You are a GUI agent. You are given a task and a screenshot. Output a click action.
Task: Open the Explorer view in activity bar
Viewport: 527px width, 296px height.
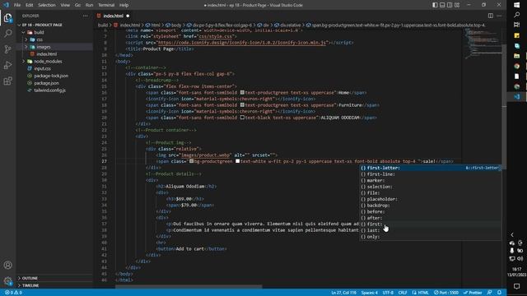[x=7, y=18]
